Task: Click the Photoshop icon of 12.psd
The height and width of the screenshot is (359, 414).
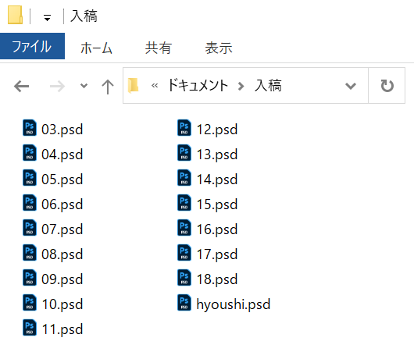Action: pos(184,128)
